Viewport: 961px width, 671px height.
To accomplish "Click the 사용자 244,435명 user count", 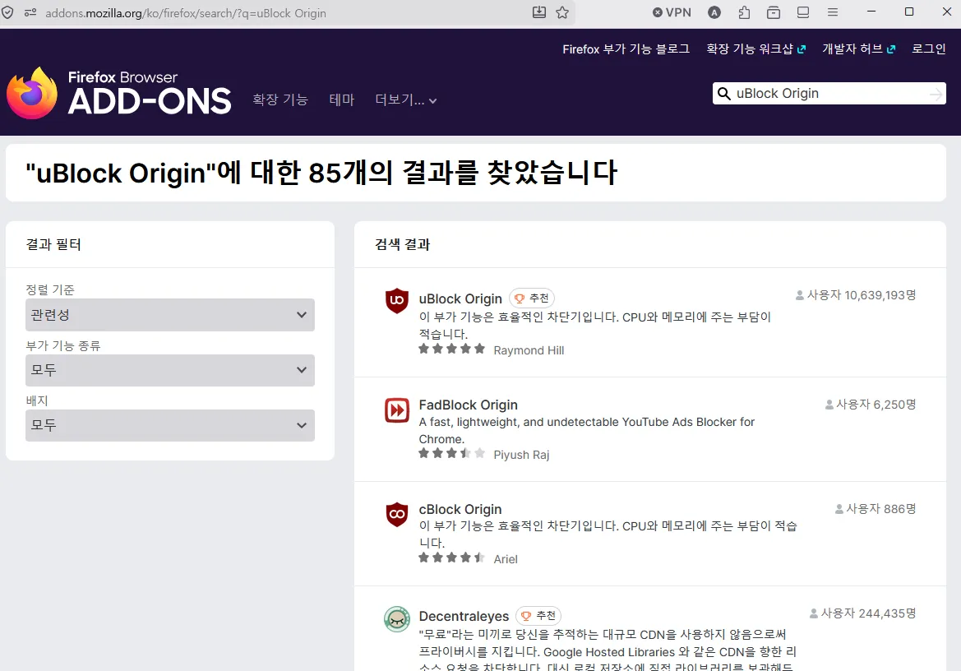I will [x=862, y=613].
